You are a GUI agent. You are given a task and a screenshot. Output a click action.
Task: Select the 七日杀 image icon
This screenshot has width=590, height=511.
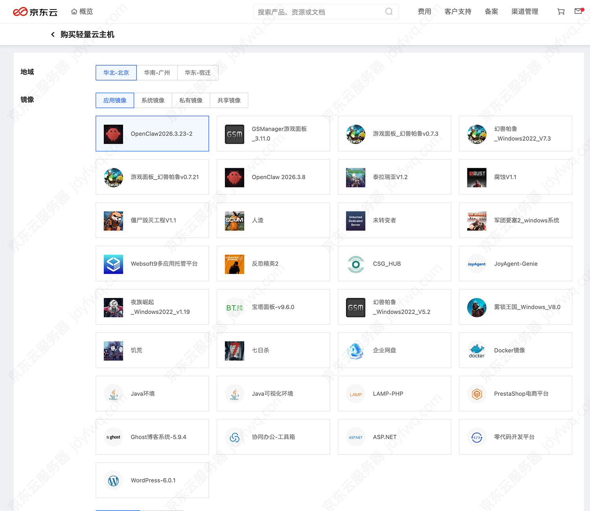[234, 351]
